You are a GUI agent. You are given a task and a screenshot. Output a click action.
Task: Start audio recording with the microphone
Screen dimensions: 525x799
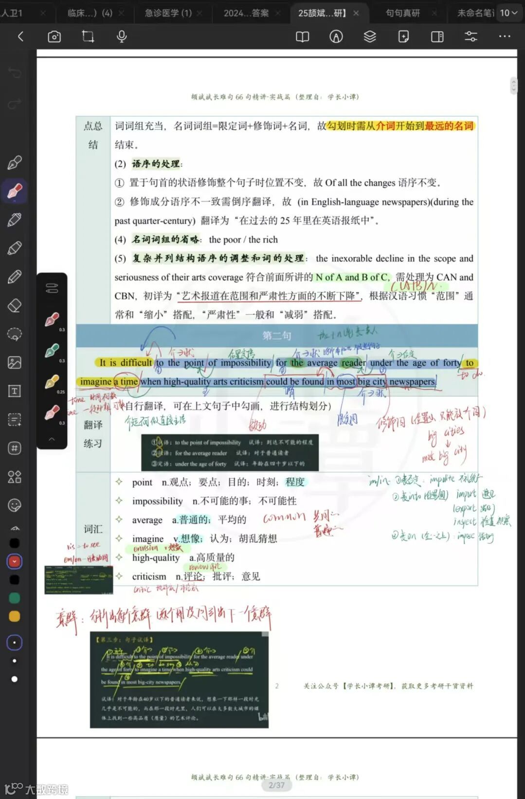122,36
